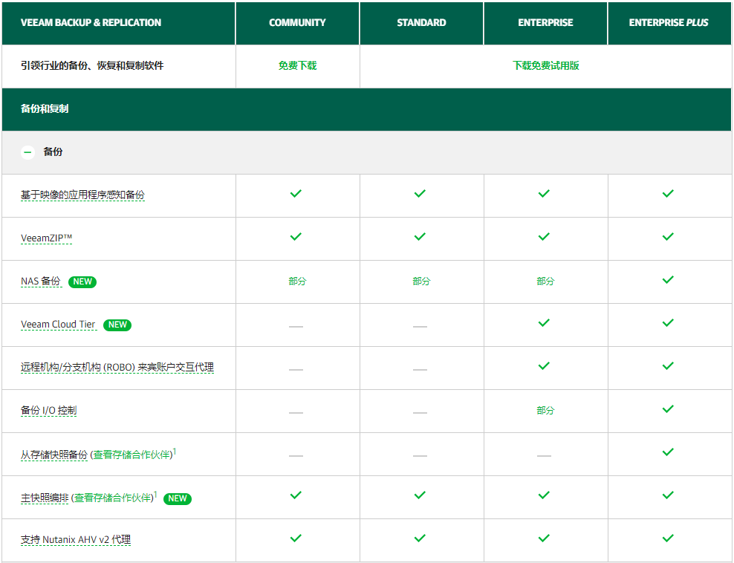
Task: Select the ENTERPRISE column header
Action: pyautogui.click(x=545, y=22)
